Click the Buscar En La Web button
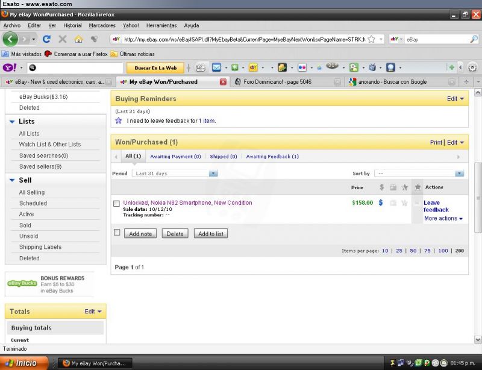The height and width of the screenshot is (370, 482). 155,68
